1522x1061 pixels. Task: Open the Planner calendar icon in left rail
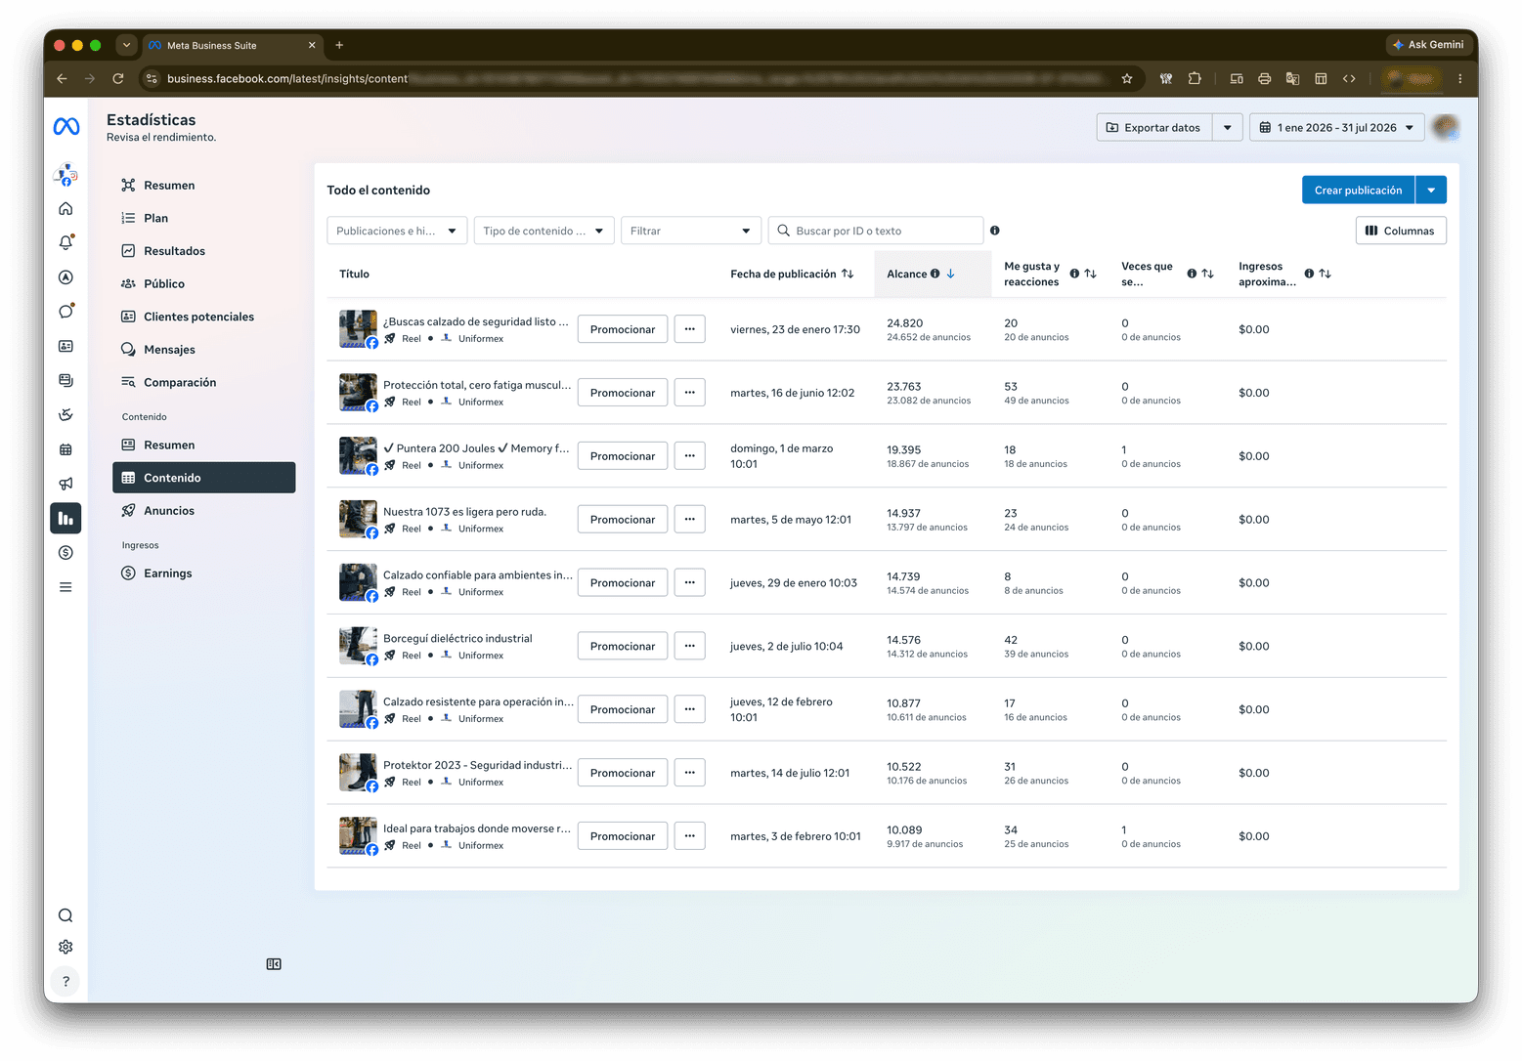[65, 449]
